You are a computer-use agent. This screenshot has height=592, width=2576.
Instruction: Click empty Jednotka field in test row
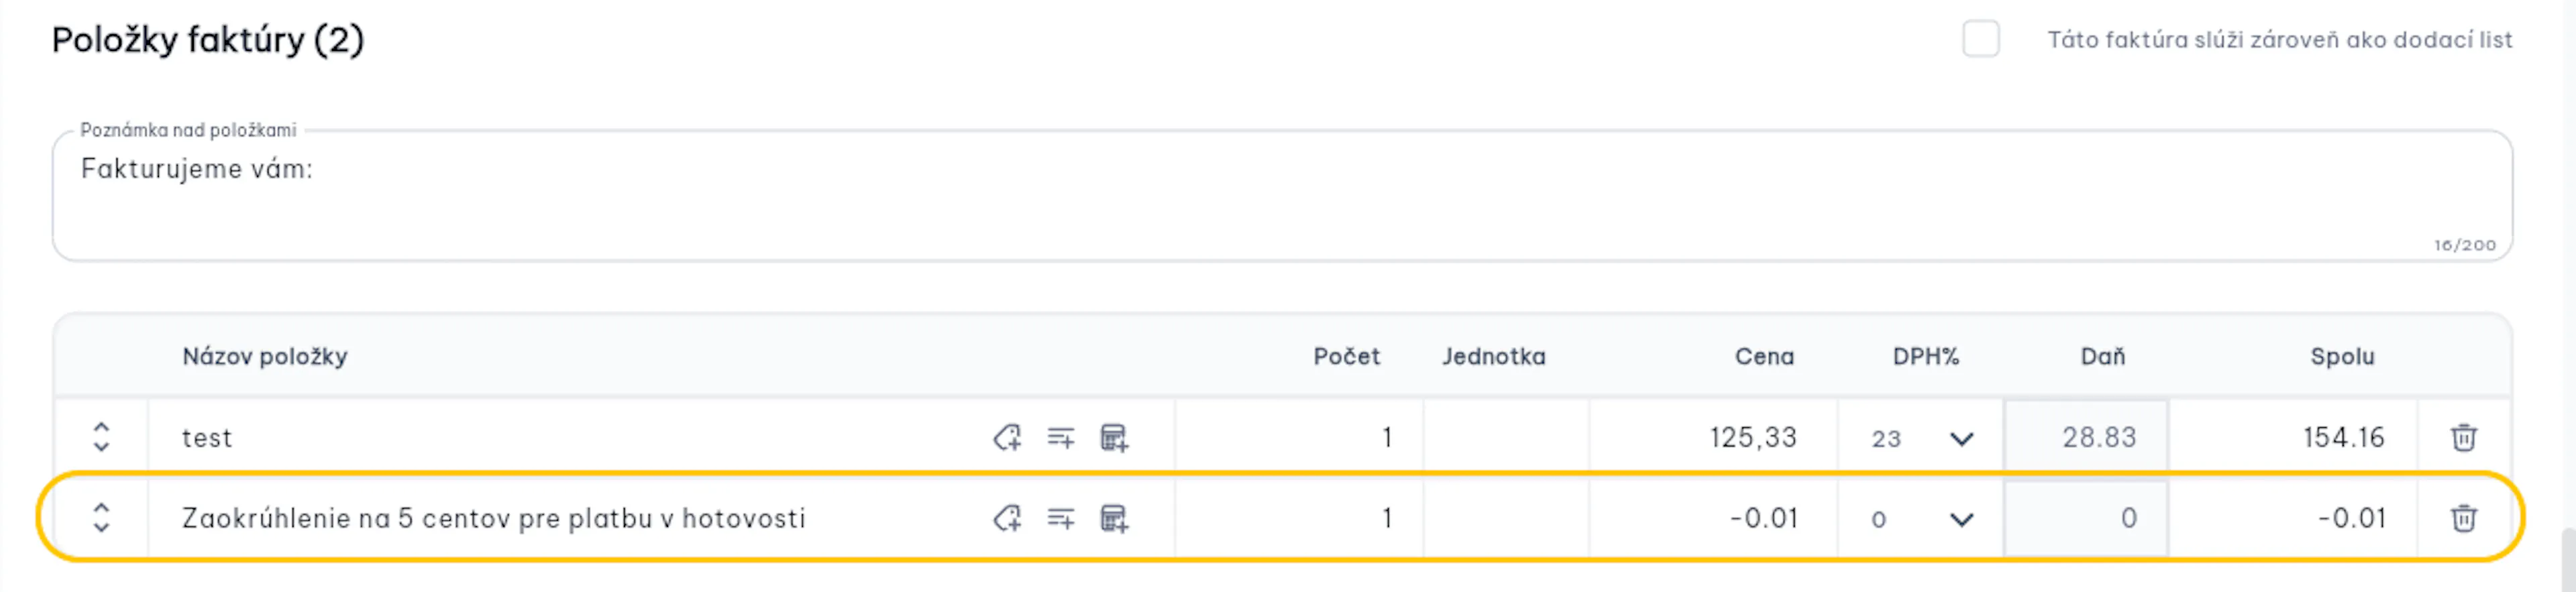[1506, 437]
